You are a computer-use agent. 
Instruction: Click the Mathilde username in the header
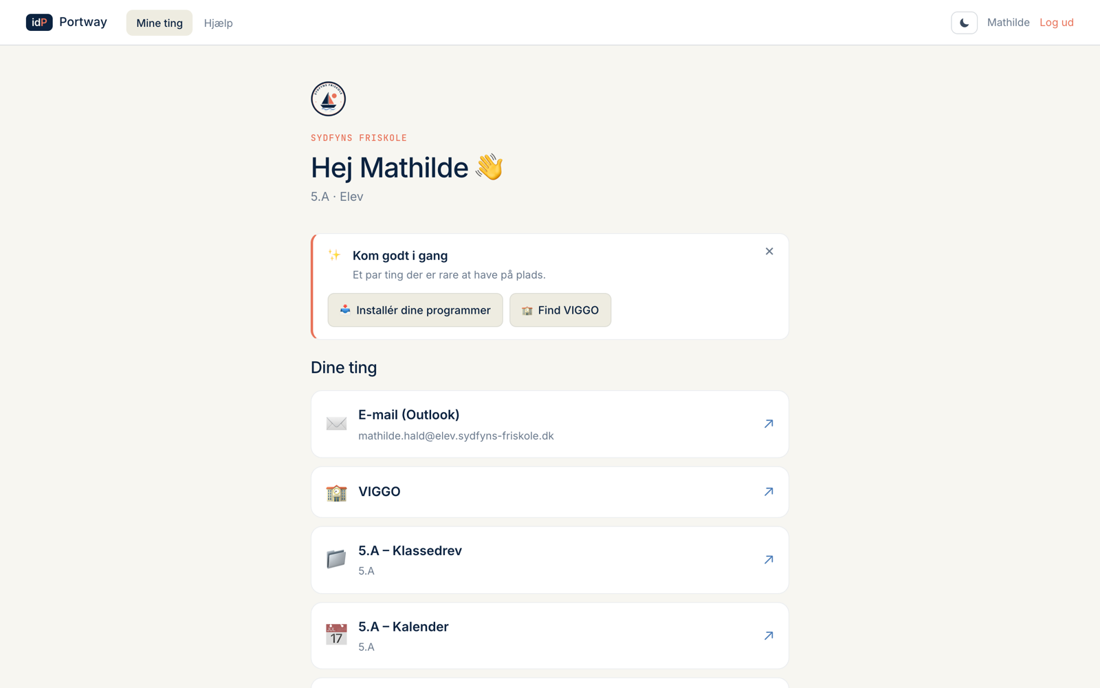point(1008,23)
